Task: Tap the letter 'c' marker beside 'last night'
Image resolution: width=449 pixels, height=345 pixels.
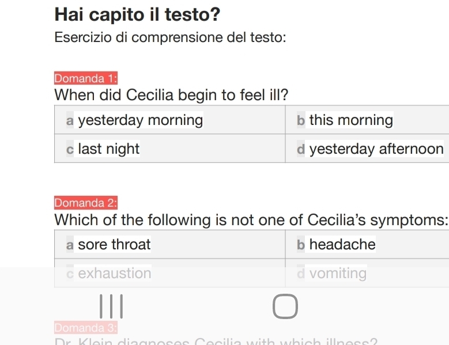Action: coord(70,150)
